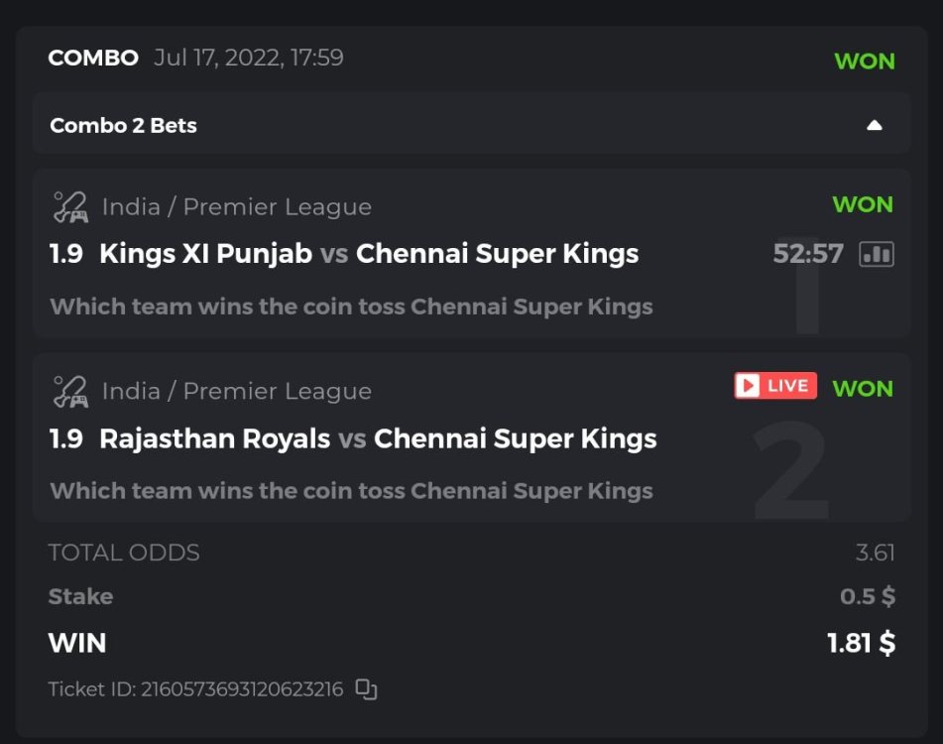This screenshot has width=943, height=744.
Task: Click the 52:57 match timer
Action: point(808,254)
